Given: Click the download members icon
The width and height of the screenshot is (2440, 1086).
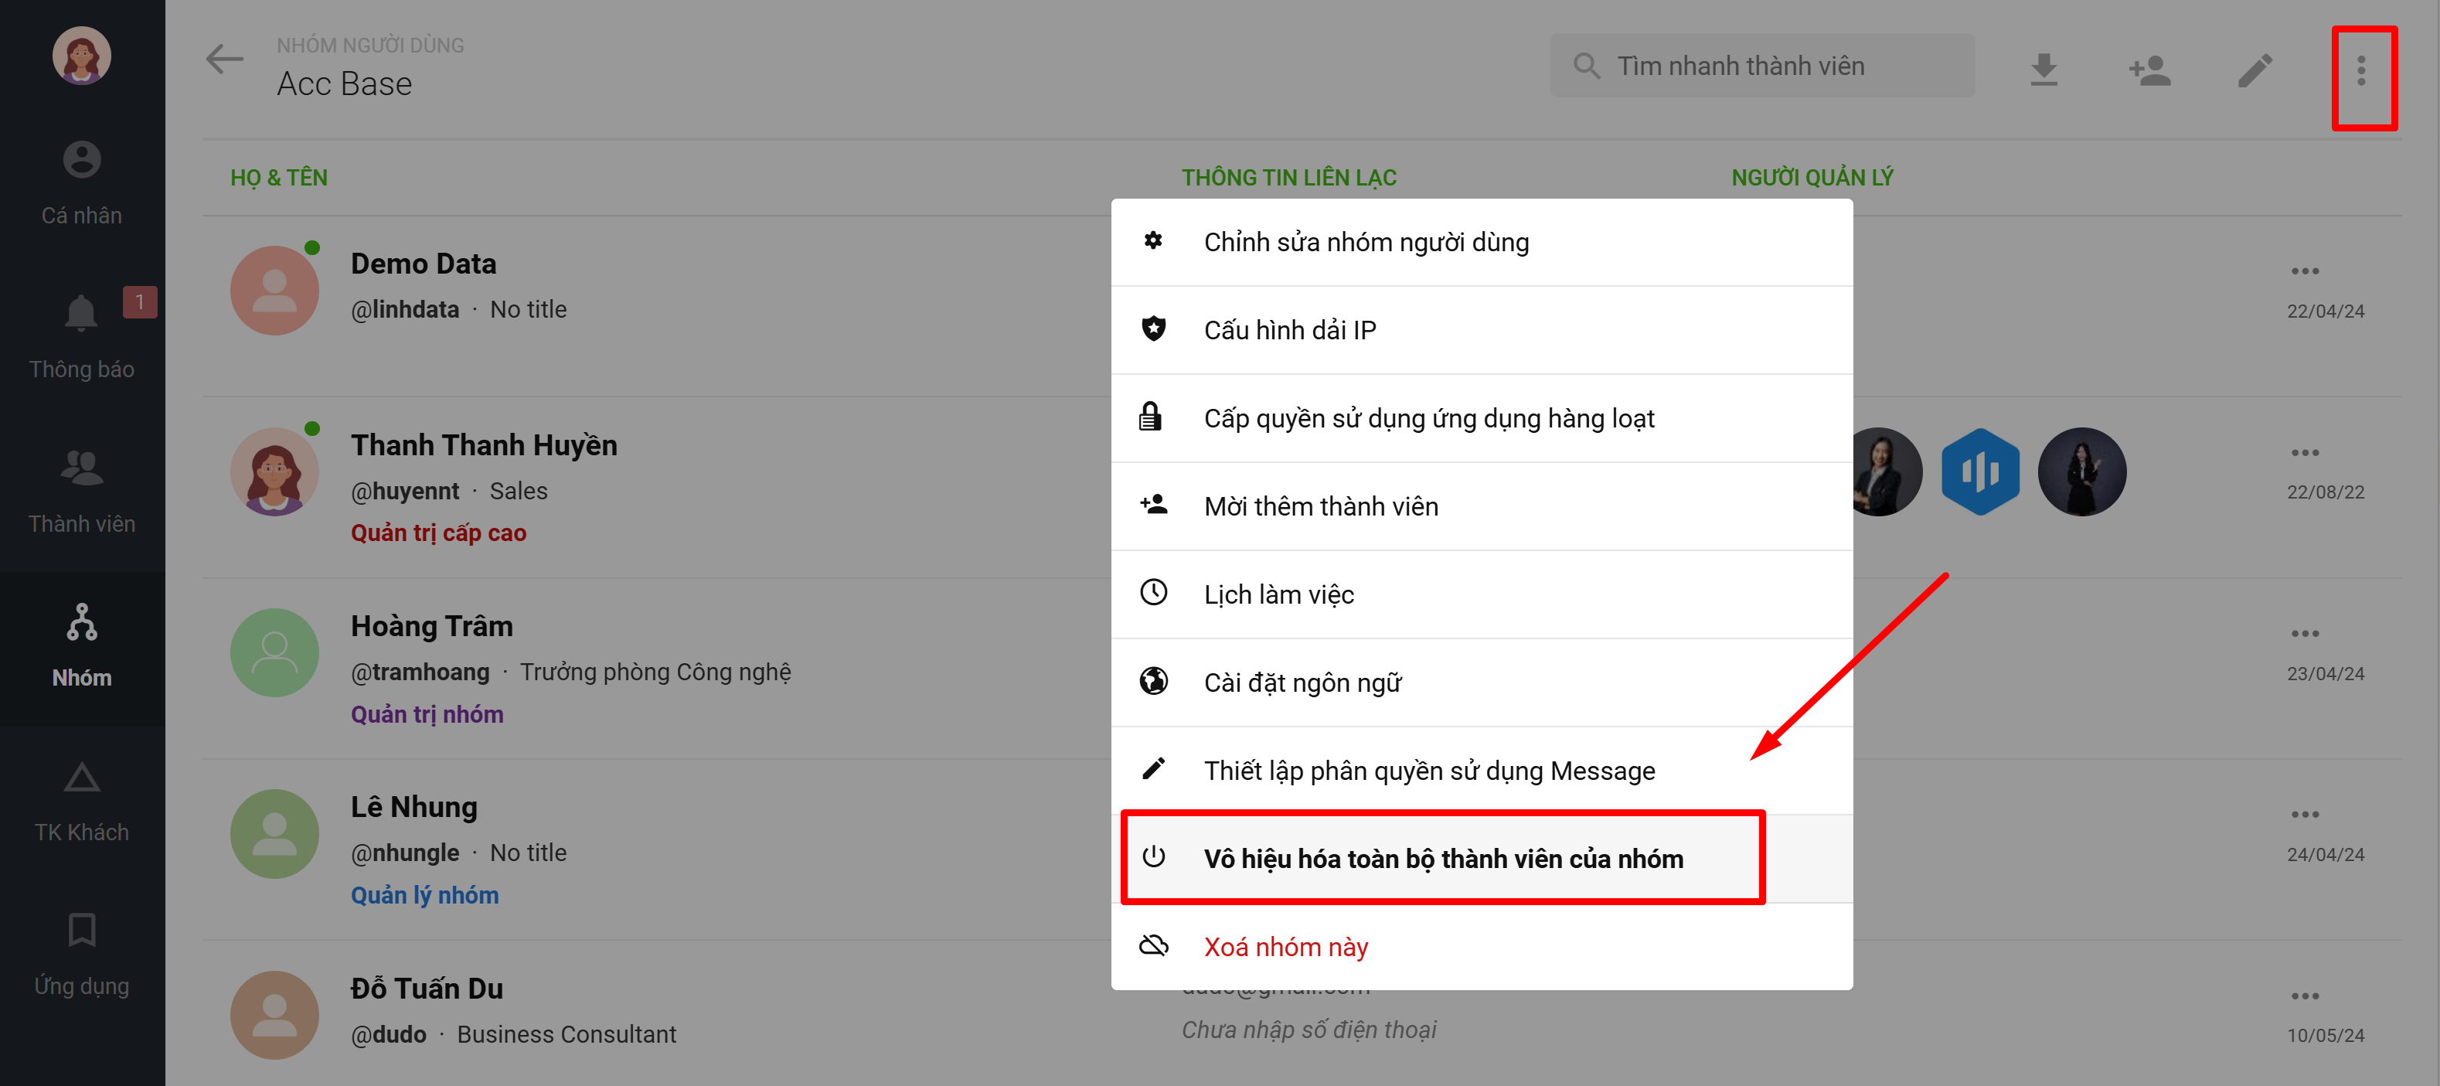Looking at the screenshot, I should point(2043,69).
